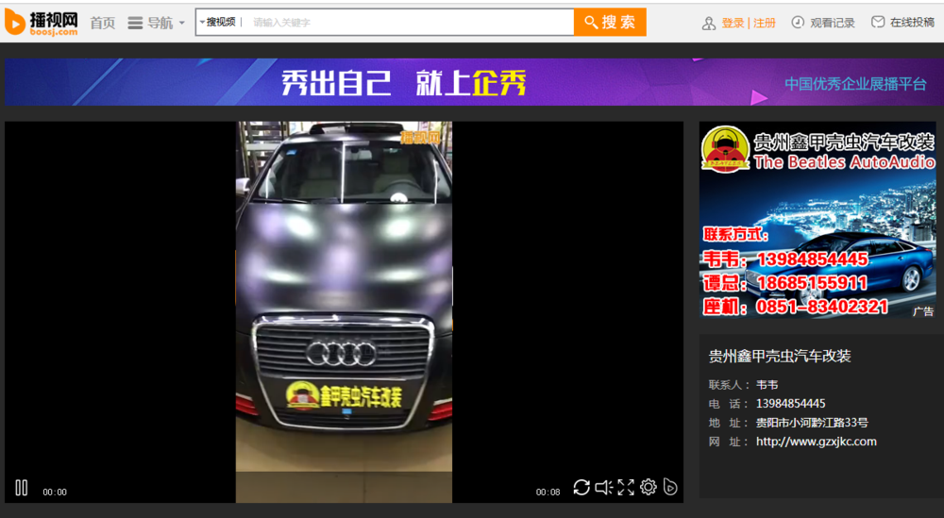The height and width of the screenshot is (518, 944).
Task: Click the company name 贵州鑫甲壳虫汽车改装 heading
Action: click(x=780, y=356)
